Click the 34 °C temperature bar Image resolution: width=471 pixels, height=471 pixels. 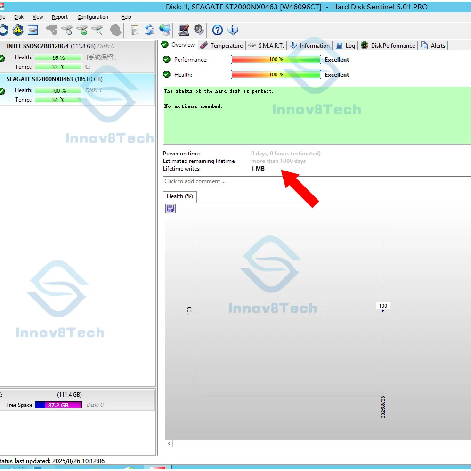(x=58, y=100)
